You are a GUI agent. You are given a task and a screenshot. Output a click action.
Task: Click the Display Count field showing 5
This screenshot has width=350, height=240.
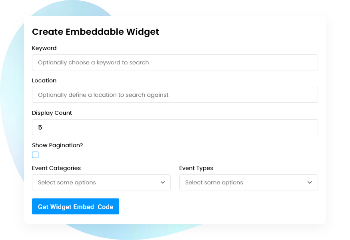click(175, 127)
